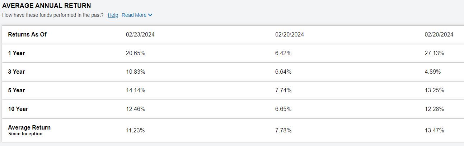Click the 02/23/2024 date cell
464x146 pixels.
click(140, 34)
